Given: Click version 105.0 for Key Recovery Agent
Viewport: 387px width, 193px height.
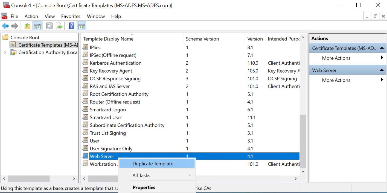Looking at the screenshot, I should point(253,71).
